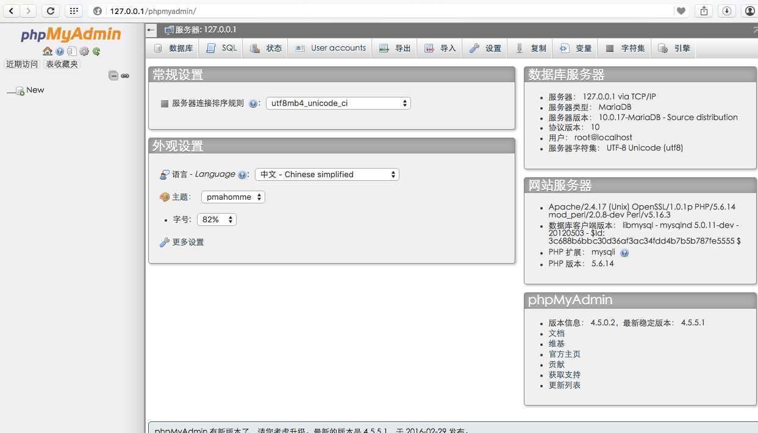
Task: Open the sidebar gear settings icon
Action: tap(84, 52)
